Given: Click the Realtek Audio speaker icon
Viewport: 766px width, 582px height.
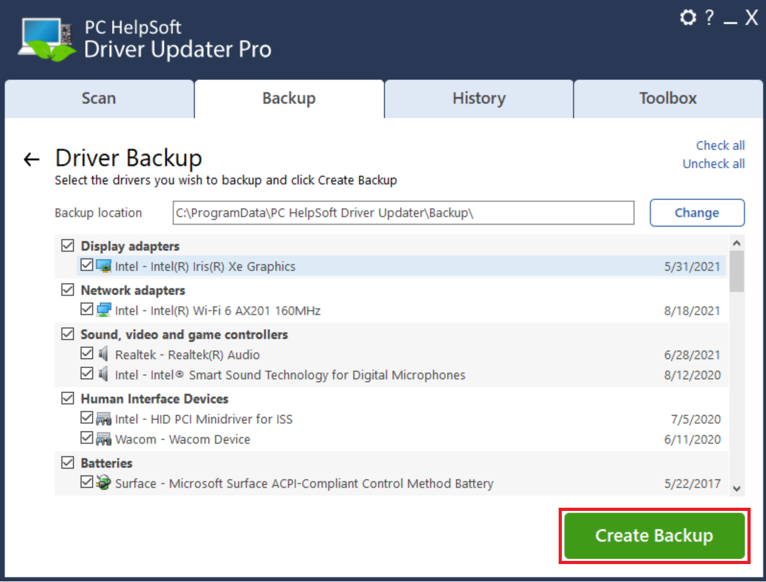Looking at the screenshot, I should pos(103,354).
